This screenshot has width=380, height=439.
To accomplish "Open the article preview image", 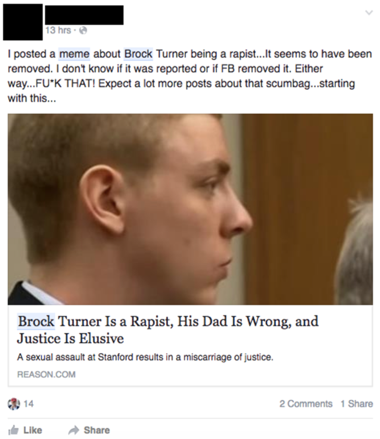I will [190, 209].
